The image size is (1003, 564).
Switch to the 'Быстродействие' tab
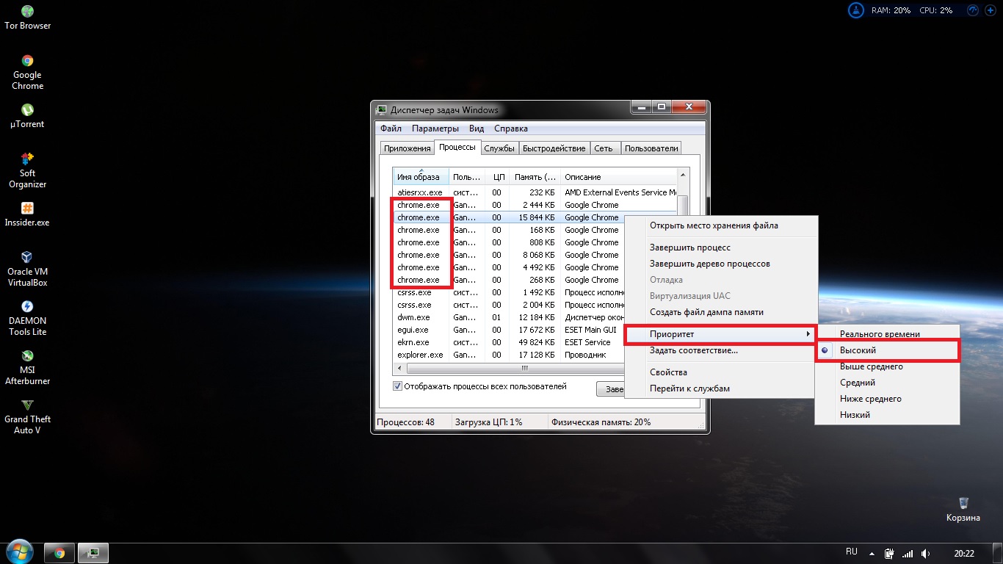(x=554, y=148)
